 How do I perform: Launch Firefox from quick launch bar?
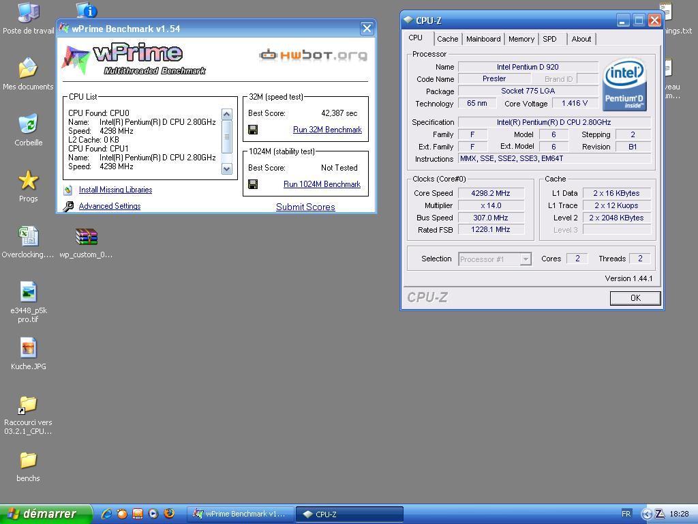169,513
